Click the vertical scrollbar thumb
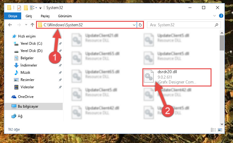 (222, 43)
